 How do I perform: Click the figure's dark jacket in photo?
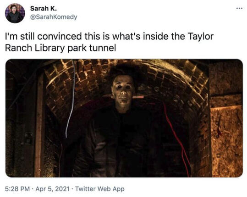tap(120, 141)
